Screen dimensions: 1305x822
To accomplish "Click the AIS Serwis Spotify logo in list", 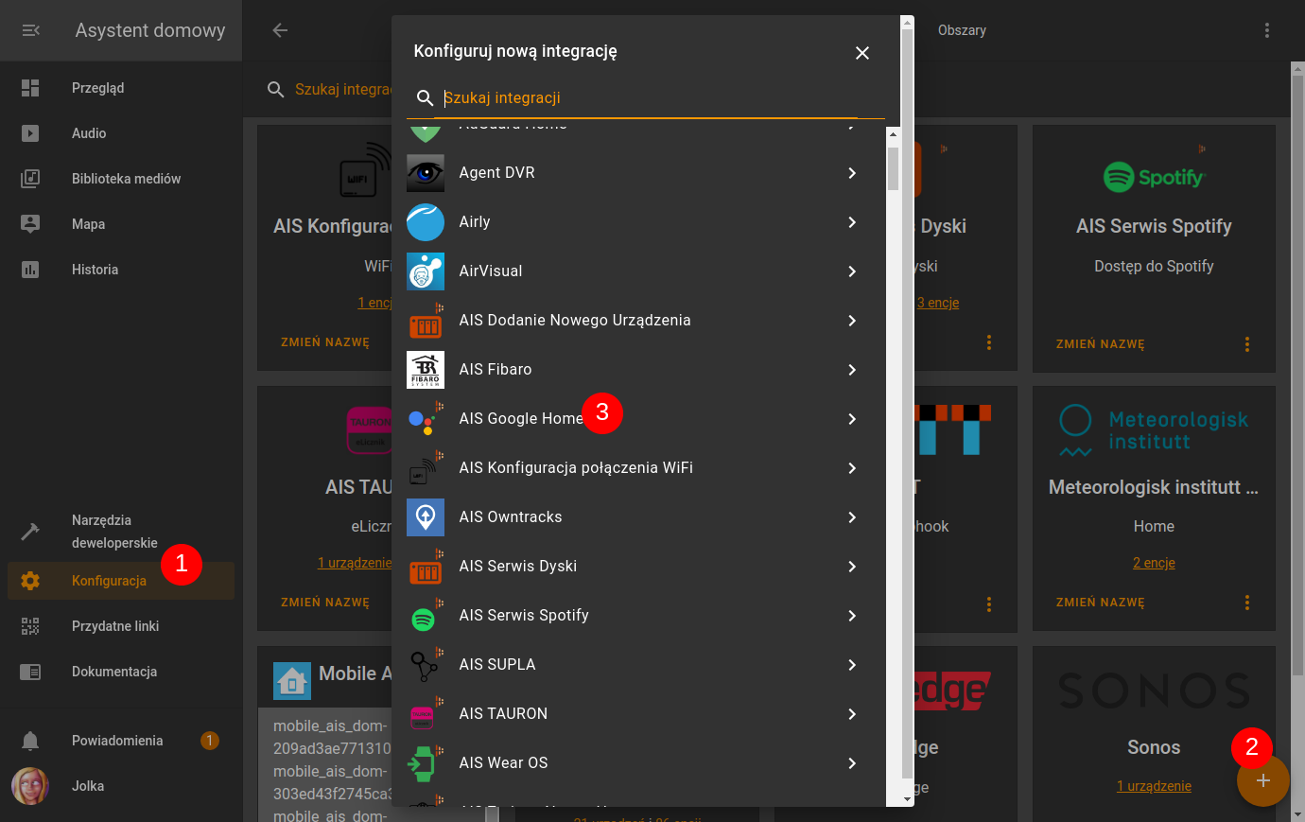I will click(x=426, y=616).
